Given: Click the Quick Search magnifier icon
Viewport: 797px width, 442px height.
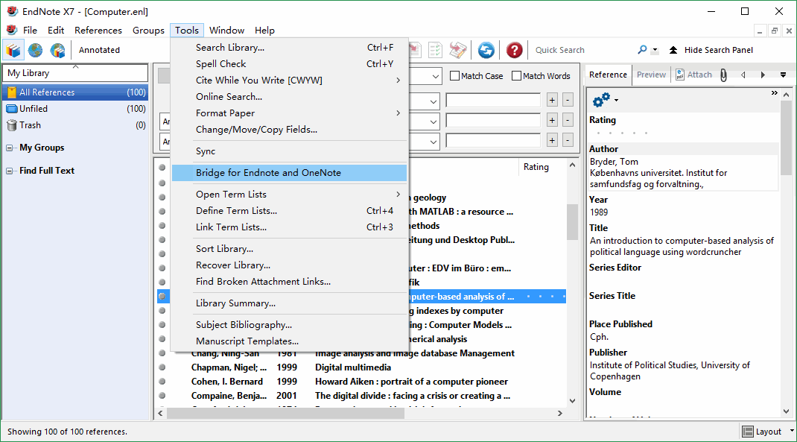Looking at the screenshot, I should click(x=643, y=50).
